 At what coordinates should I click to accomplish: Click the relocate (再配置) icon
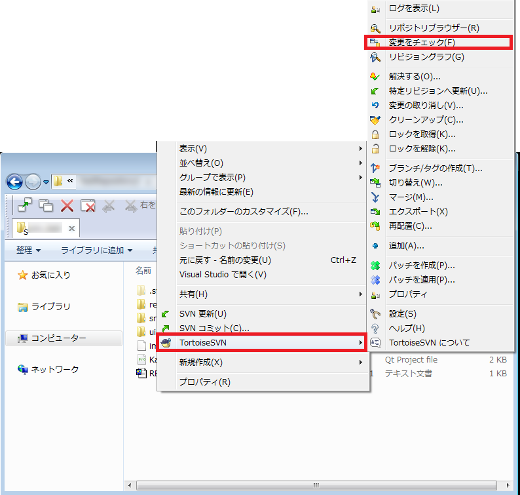pos(375,226)
